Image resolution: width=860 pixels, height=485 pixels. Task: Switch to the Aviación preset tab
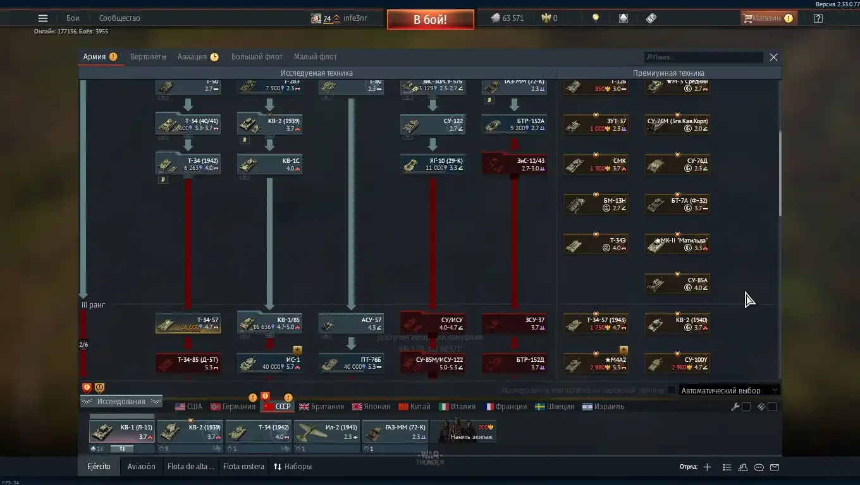(x=141, y=467)
